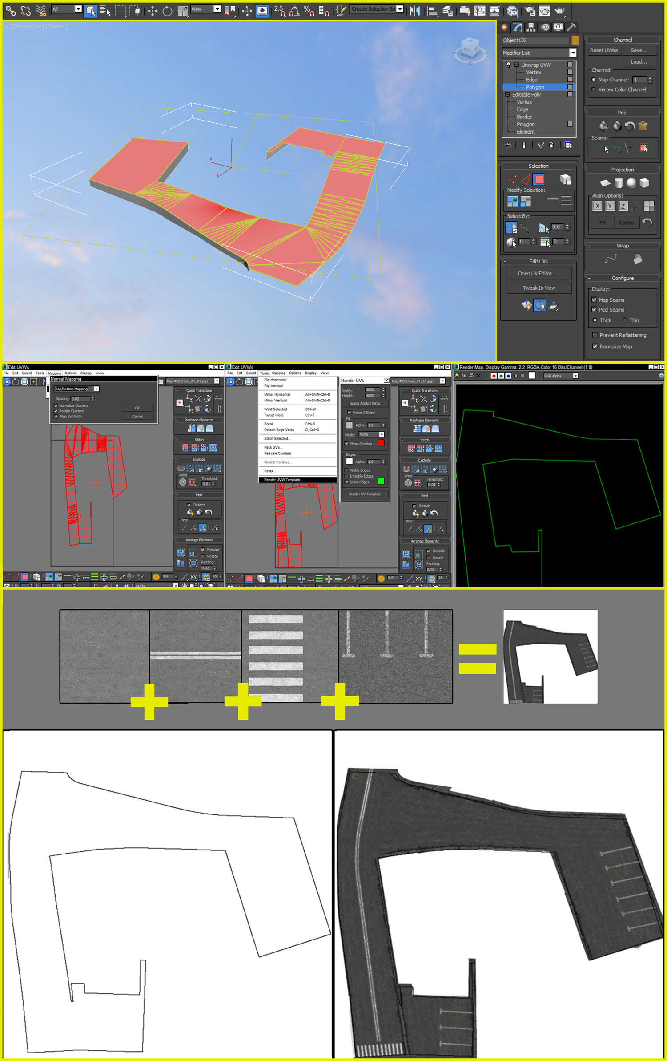
Task: Open the Modifier List dropdown
Action: coord(573,53)
